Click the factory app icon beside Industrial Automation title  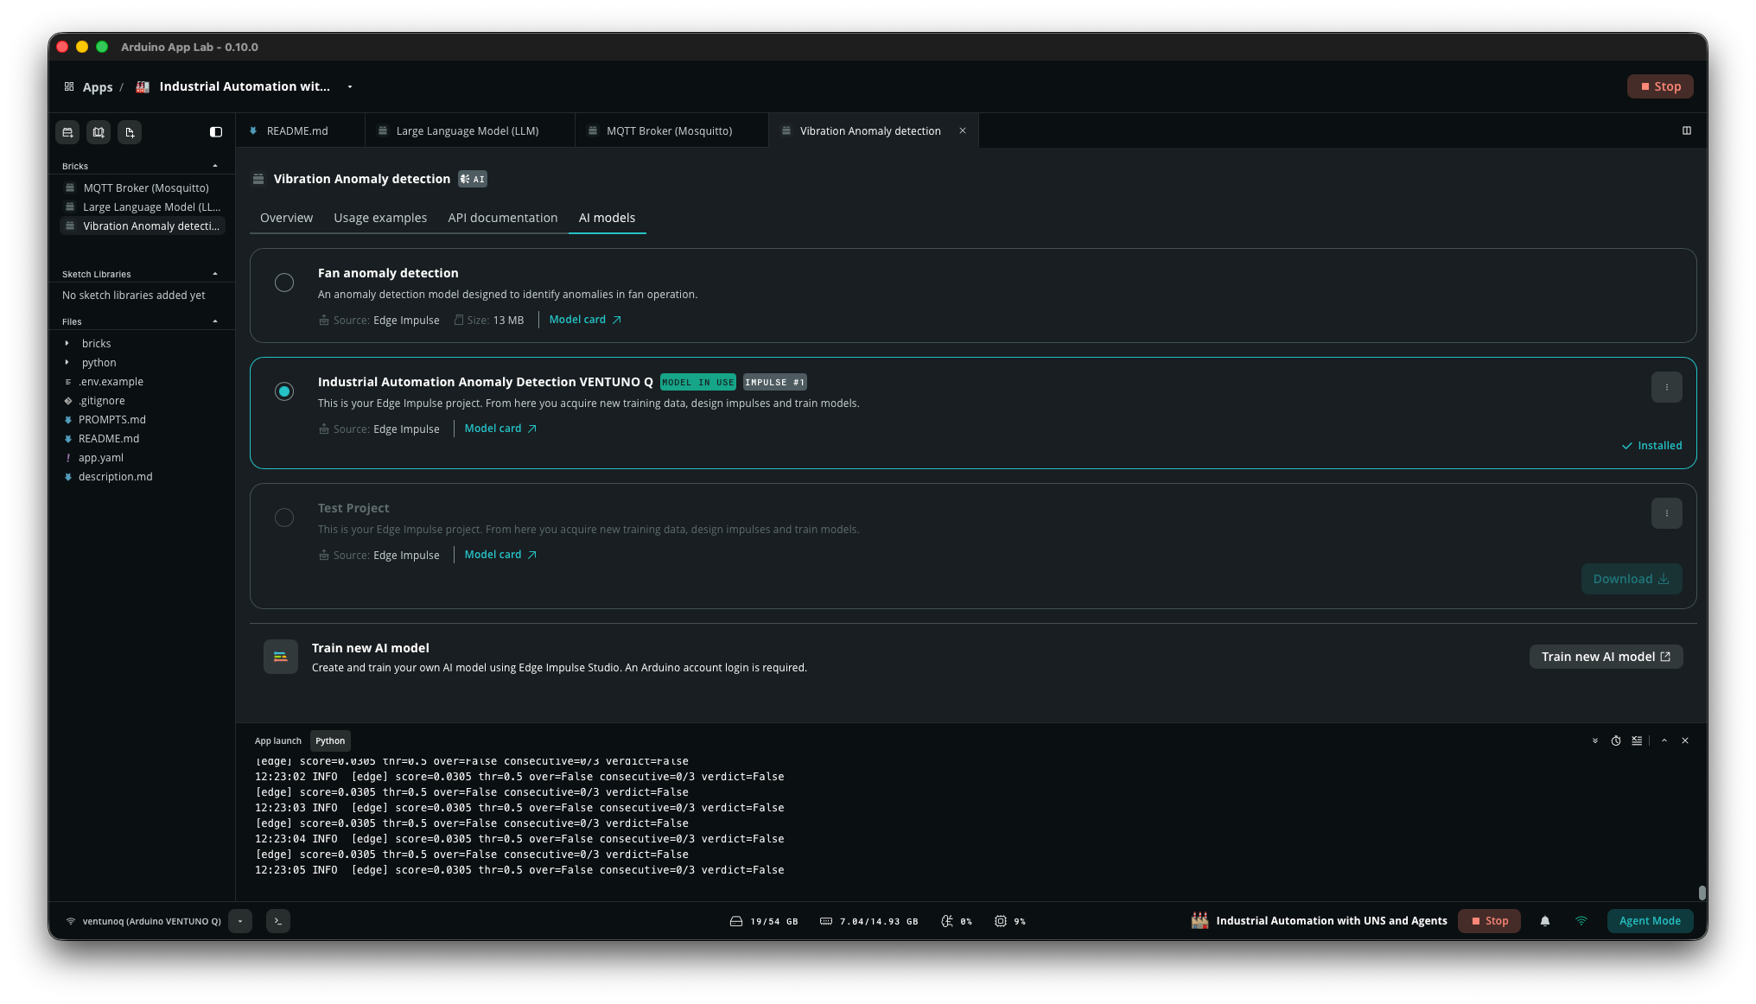[x=143, y=86]
